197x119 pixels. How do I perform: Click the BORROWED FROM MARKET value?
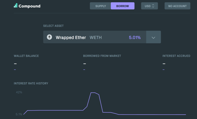point(84,64)
